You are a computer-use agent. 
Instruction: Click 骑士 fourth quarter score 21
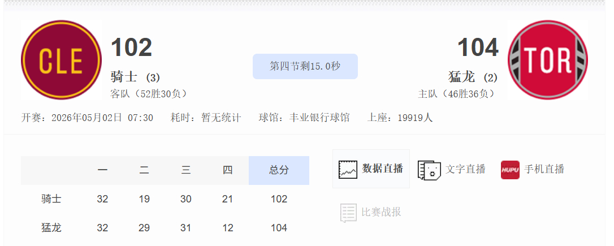click(x=227, y=199)
